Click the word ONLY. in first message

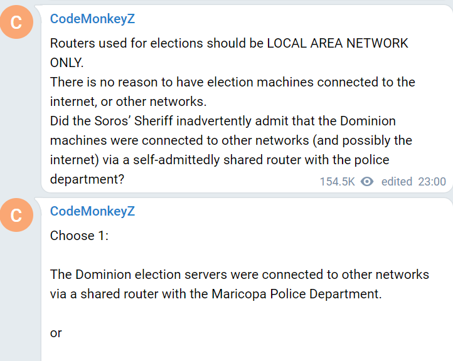pyautogui.click(x=67, y=63)
